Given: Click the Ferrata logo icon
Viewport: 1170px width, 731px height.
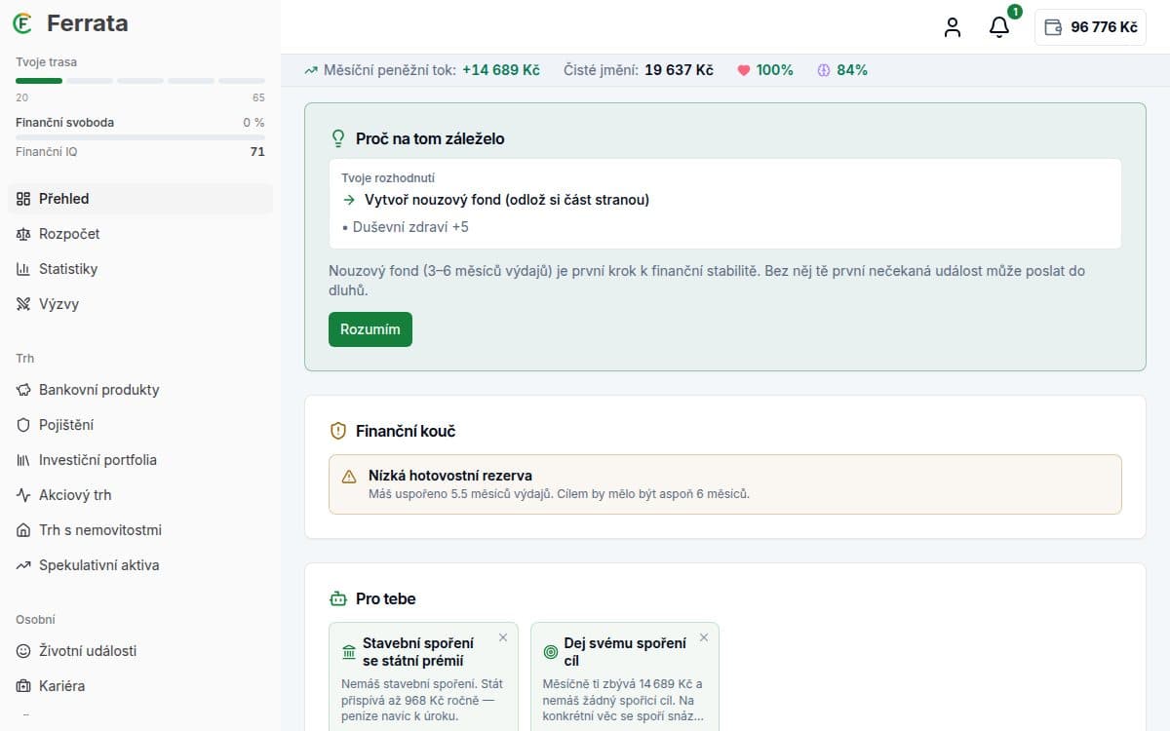Looking at the screenshot, I should [24, 23].
